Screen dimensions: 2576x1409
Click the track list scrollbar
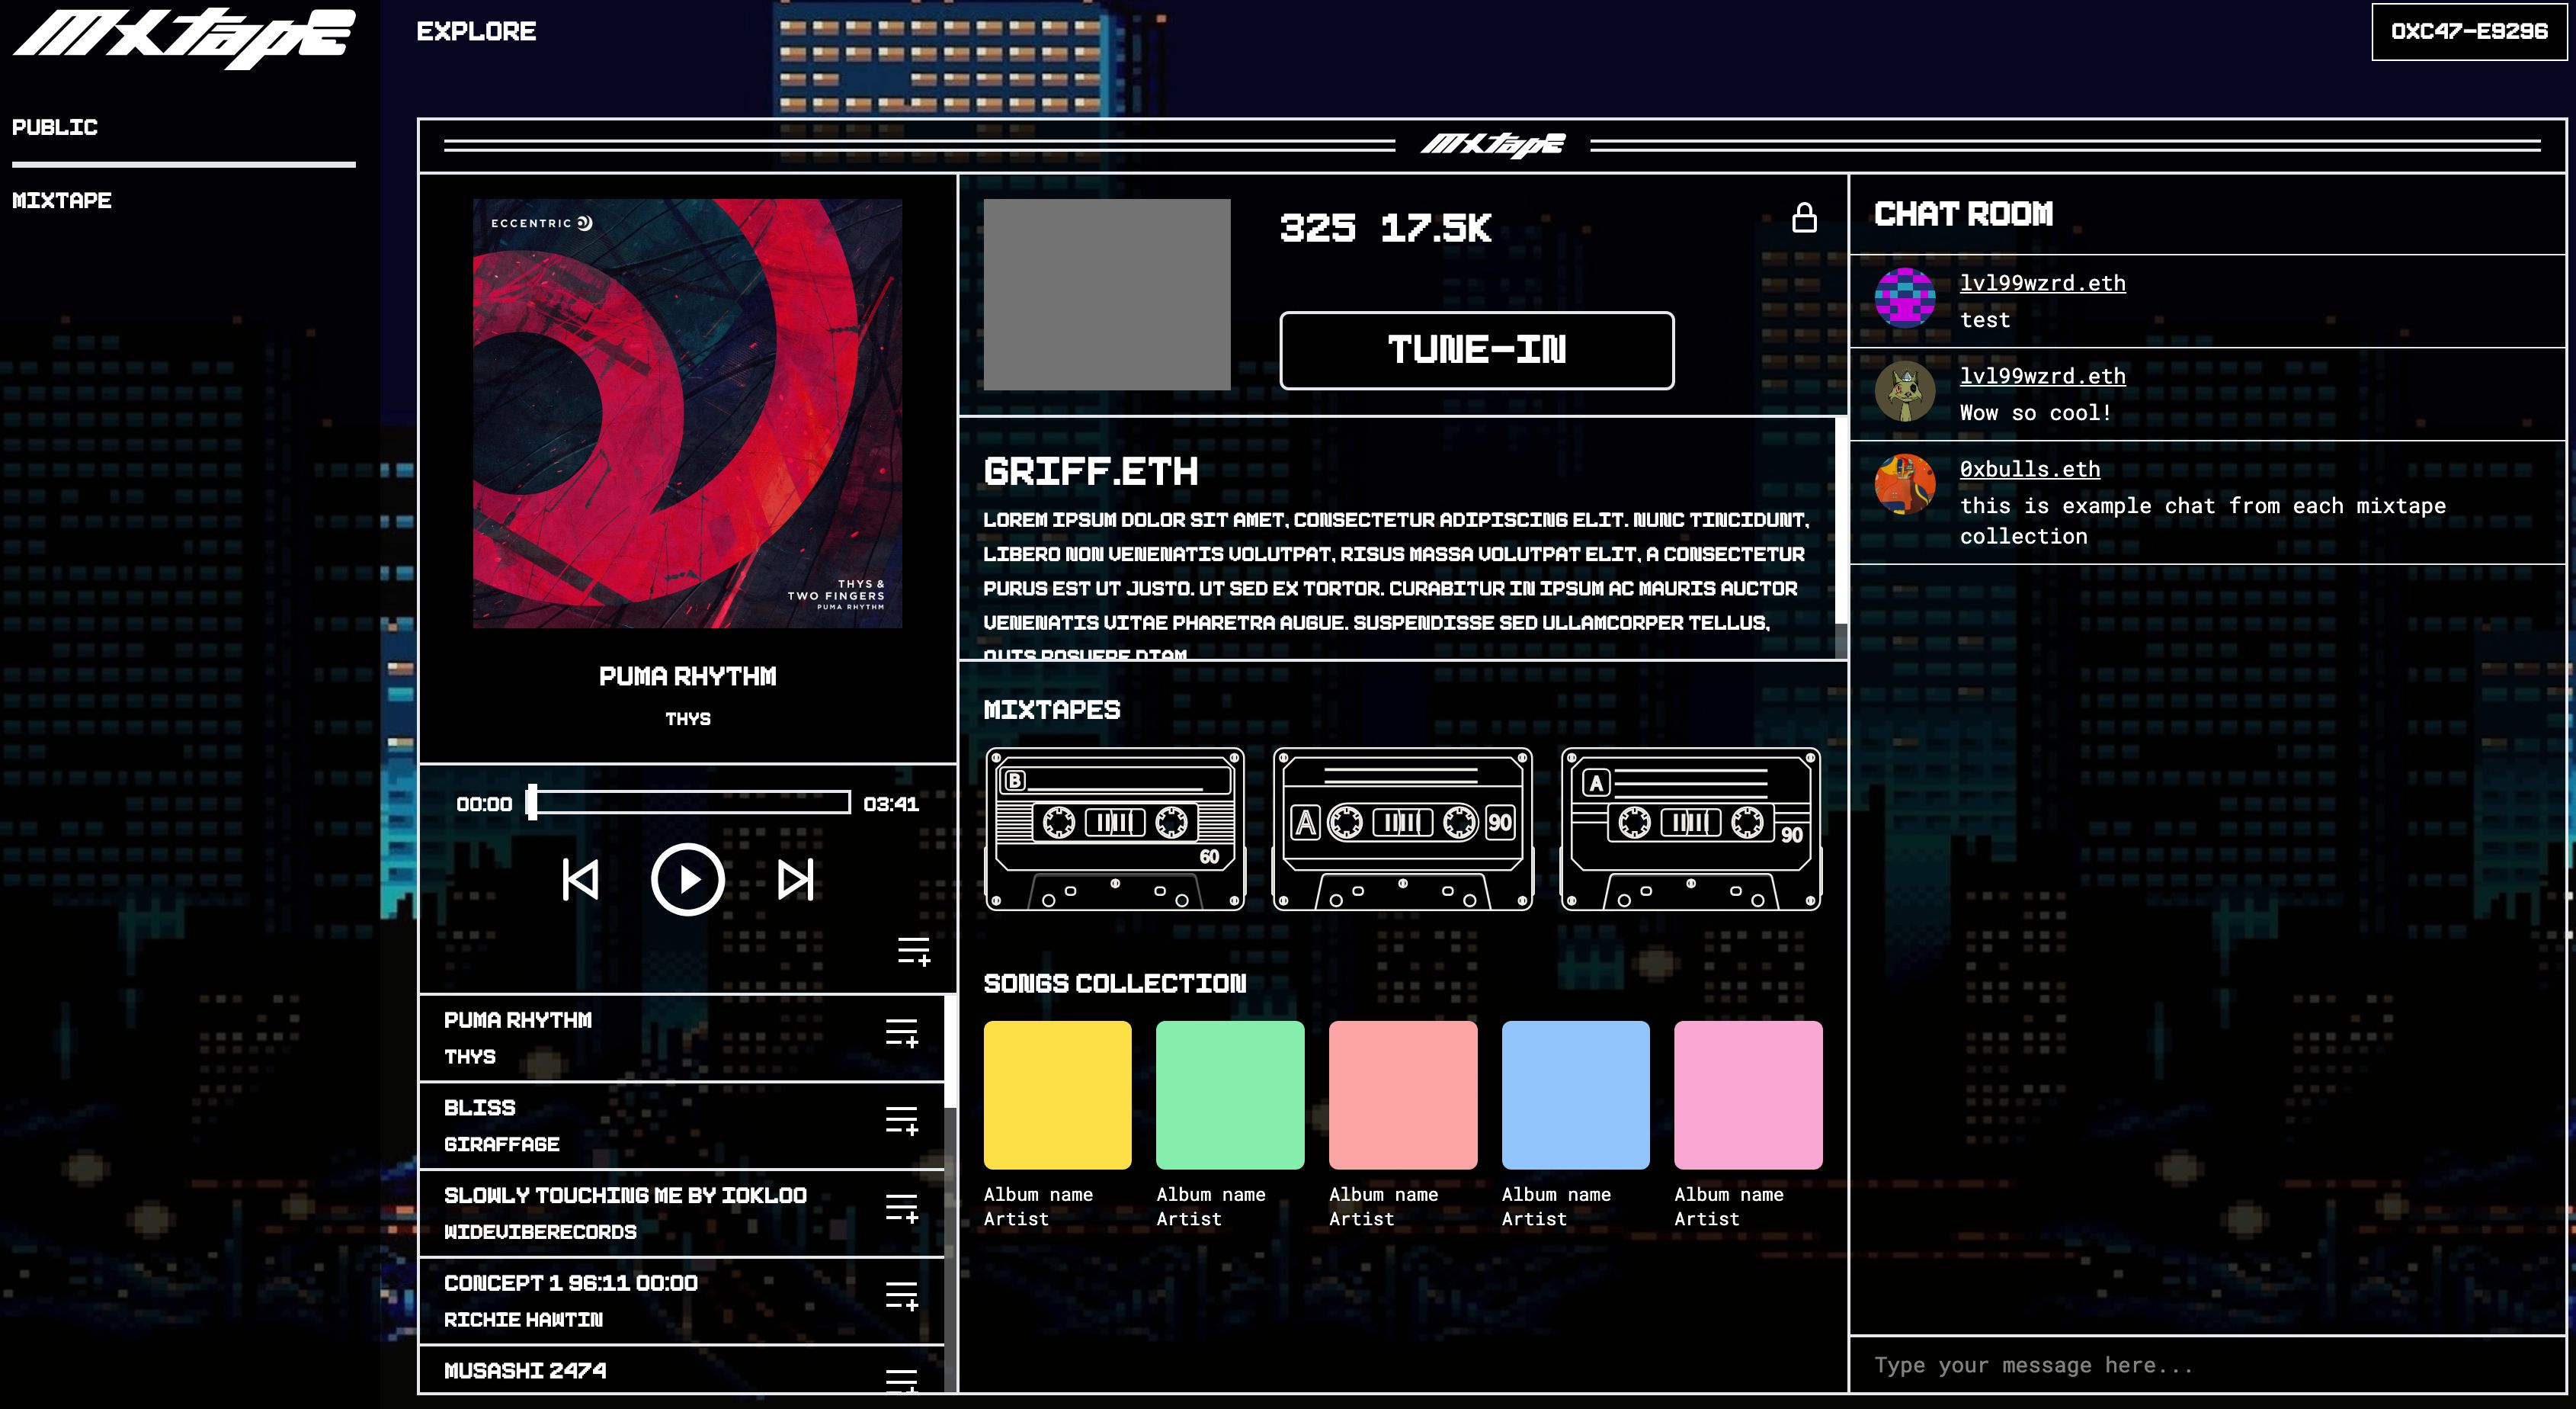pyautogui.click(x=950, y=1192)
